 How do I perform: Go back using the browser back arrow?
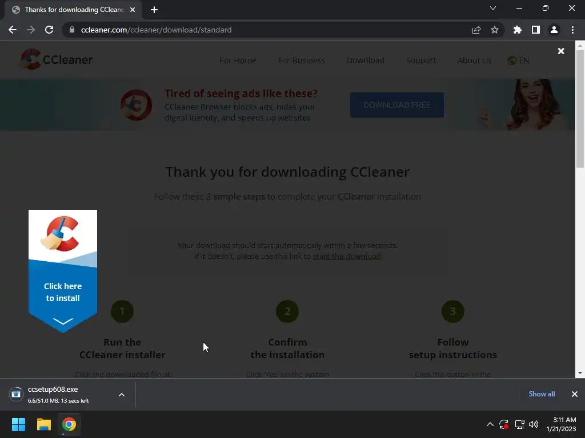tap(13, 30)
